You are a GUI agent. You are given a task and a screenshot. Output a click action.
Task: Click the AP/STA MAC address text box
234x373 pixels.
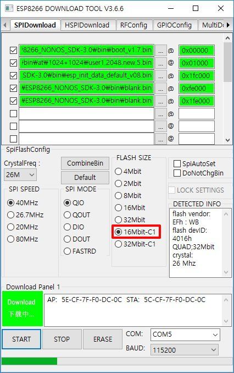coord(138,310)
